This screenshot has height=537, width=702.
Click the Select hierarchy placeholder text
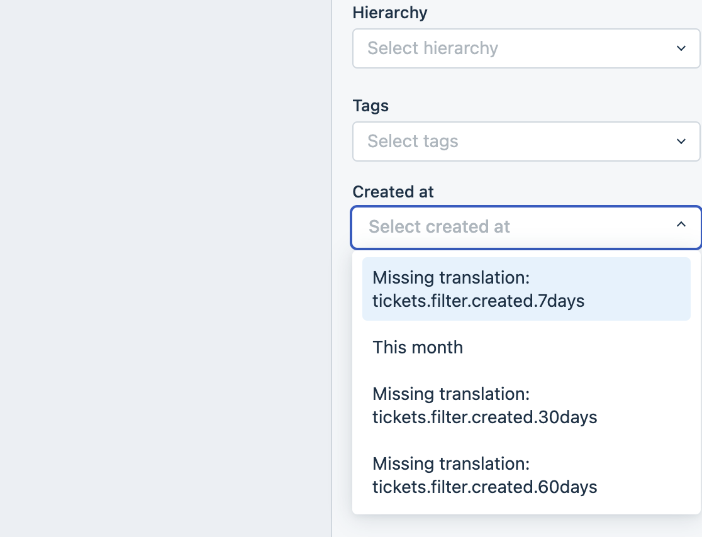point(433,48)
